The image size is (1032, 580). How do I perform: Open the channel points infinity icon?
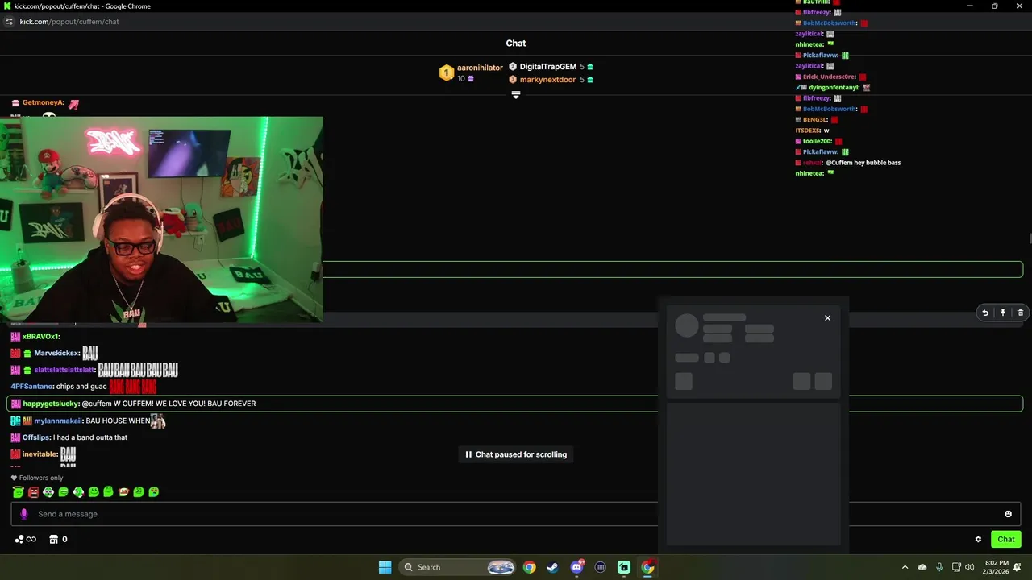click(x=25, y=540)
